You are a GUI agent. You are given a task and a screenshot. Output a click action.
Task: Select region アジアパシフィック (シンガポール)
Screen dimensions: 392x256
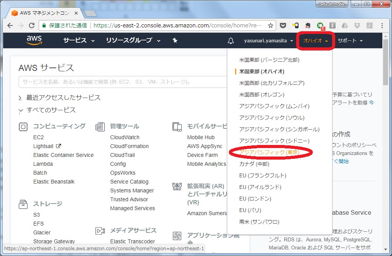pos(279,130)
